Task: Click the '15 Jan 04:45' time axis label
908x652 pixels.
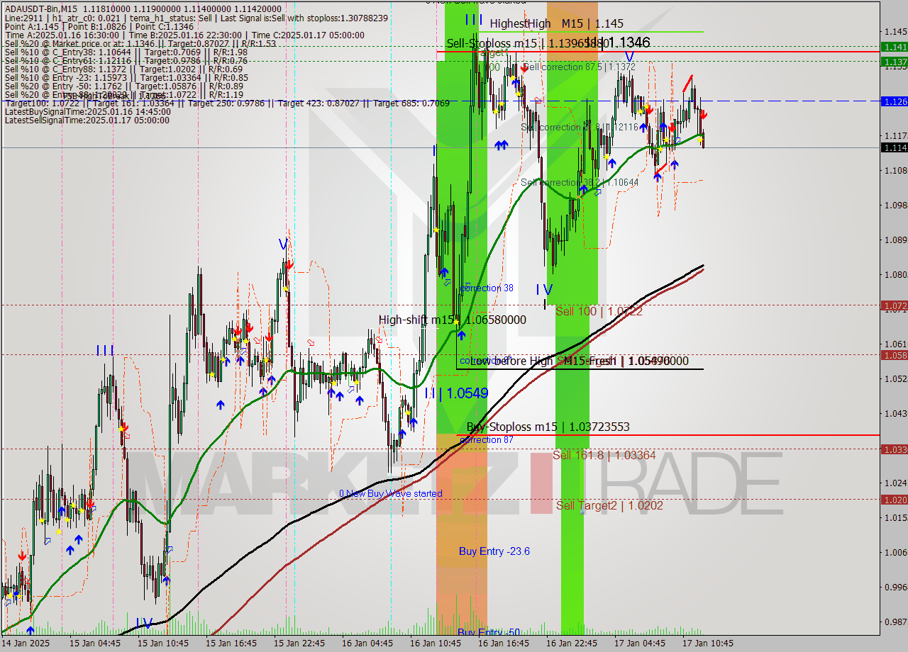Action: point(94,643)
